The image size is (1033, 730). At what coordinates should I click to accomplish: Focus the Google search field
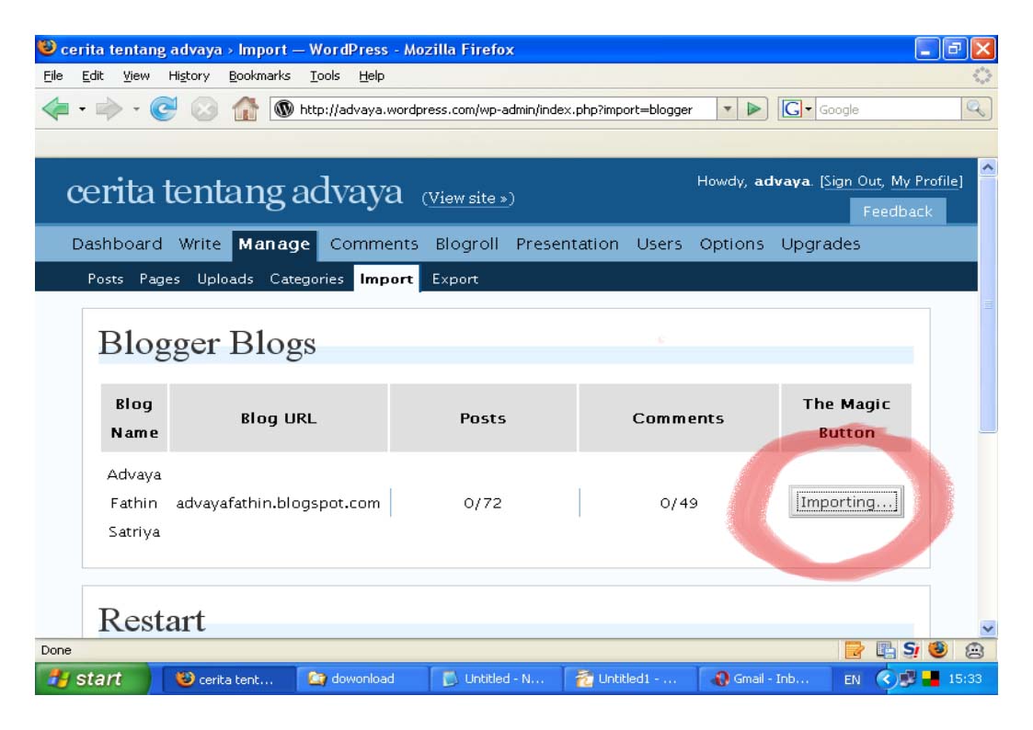(x=888, y=109)
